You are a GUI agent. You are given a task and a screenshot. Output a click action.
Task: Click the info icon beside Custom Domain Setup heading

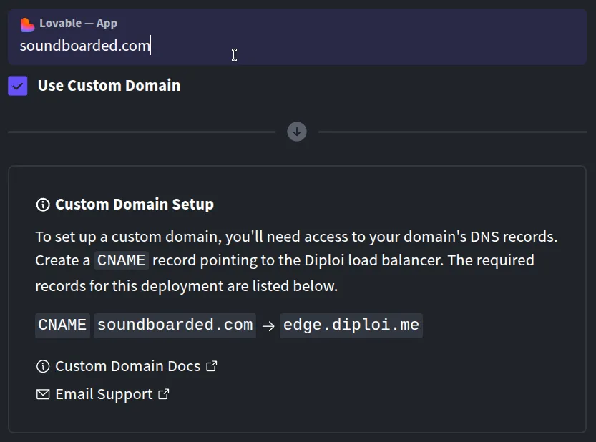[43, 205]
